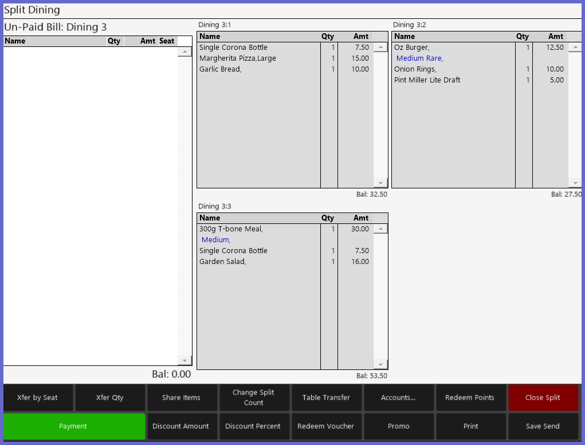Apply a Discount Amount
This screenshot has height=445, width=585.
pos(181,426)
